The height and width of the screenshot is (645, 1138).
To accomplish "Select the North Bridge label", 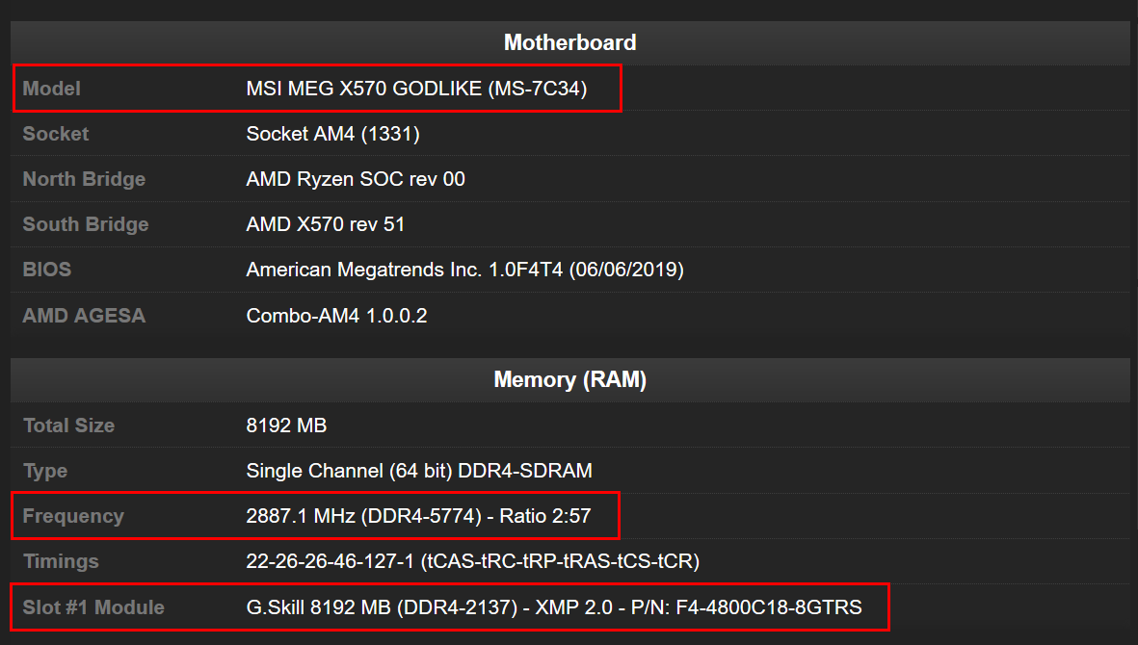I will pyautogui.click(x=84, y=179).
